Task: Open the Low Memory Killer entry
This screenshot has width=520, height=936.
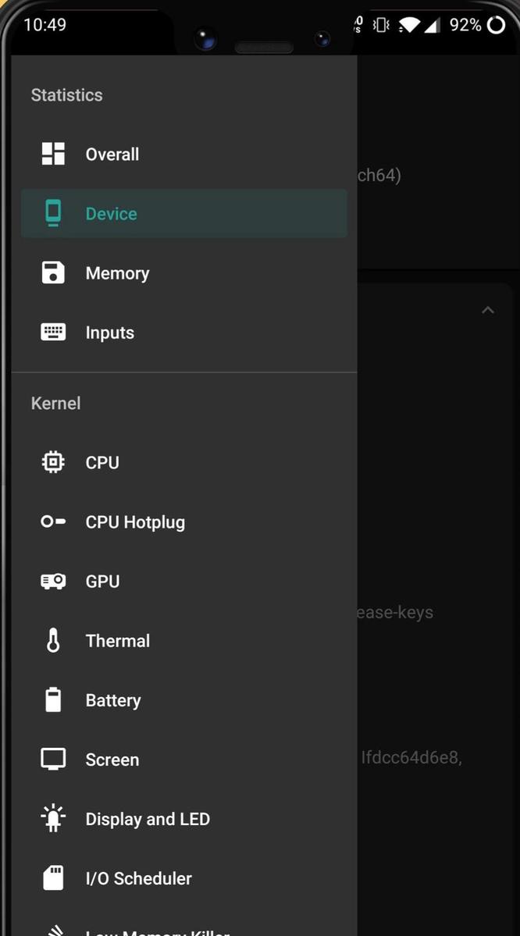Action: (x=156, y=929)
